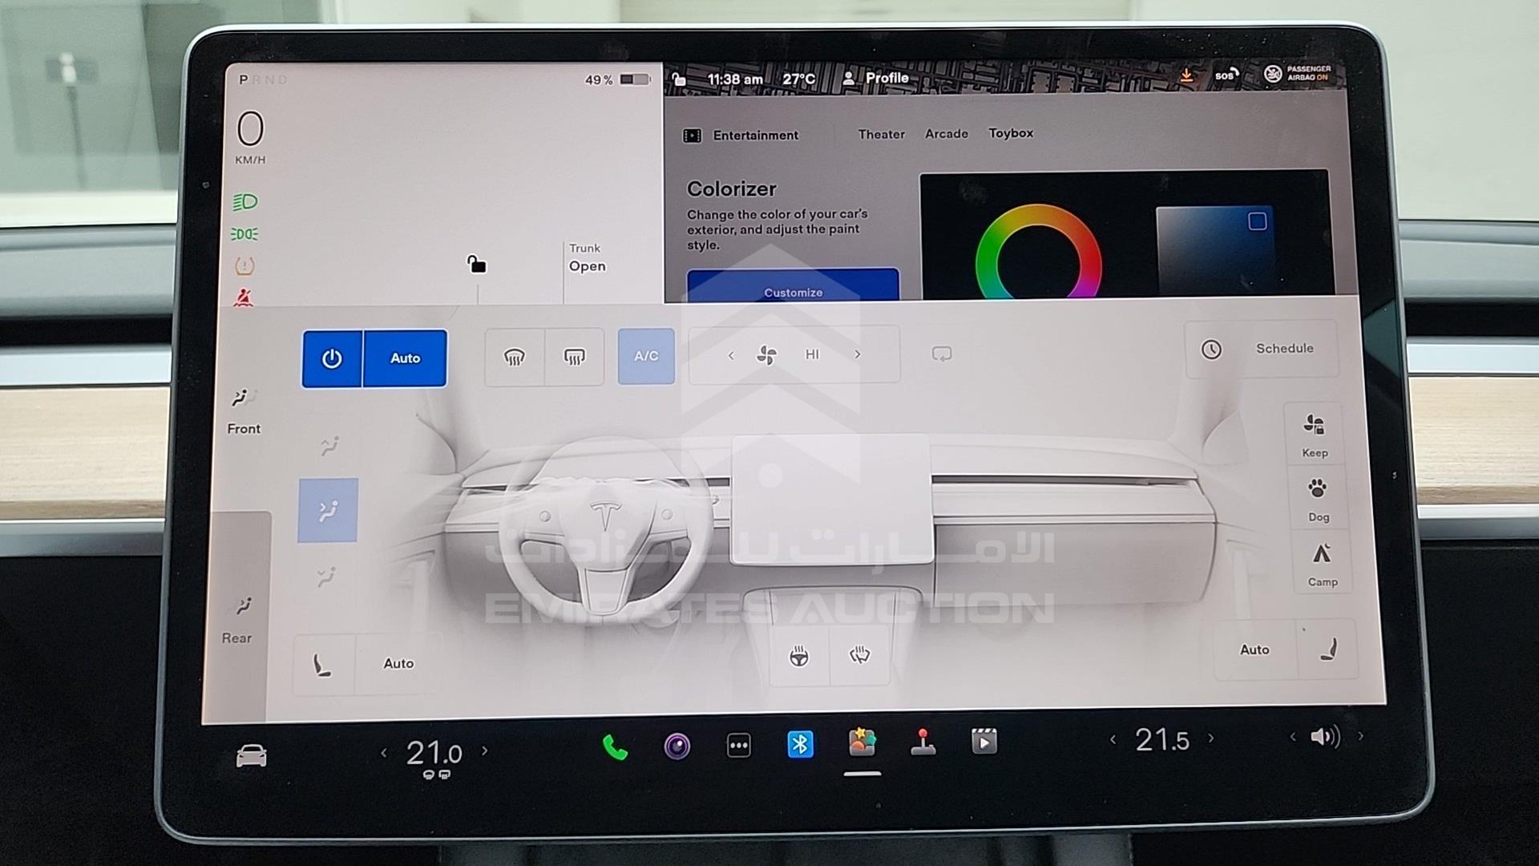Click Customize in Colorizer

793,285
